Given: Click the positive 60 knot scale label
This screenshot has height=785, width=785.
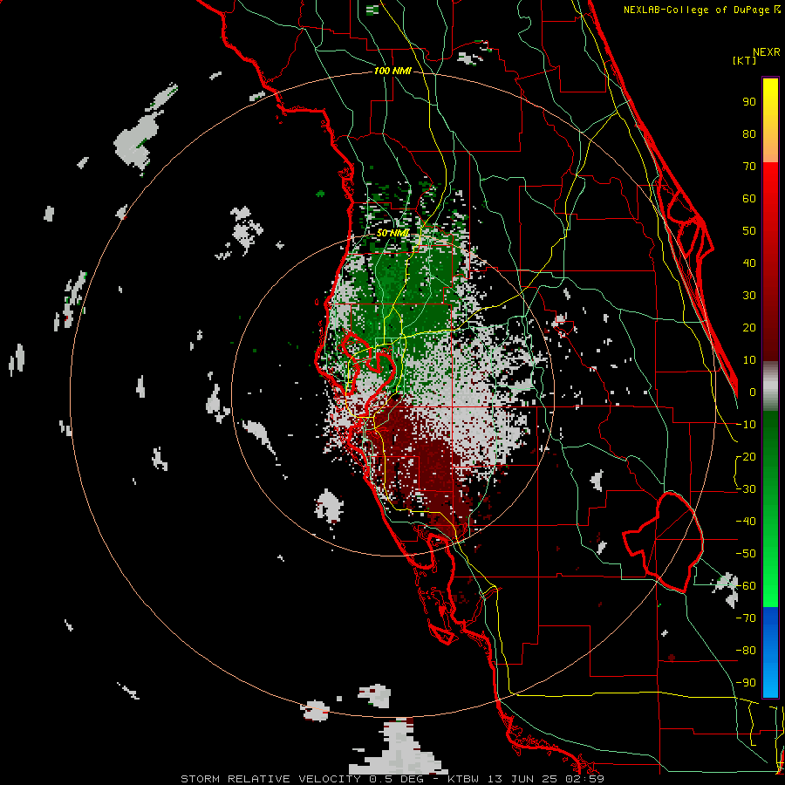Looking at the screenshot, I should [749, 198].
